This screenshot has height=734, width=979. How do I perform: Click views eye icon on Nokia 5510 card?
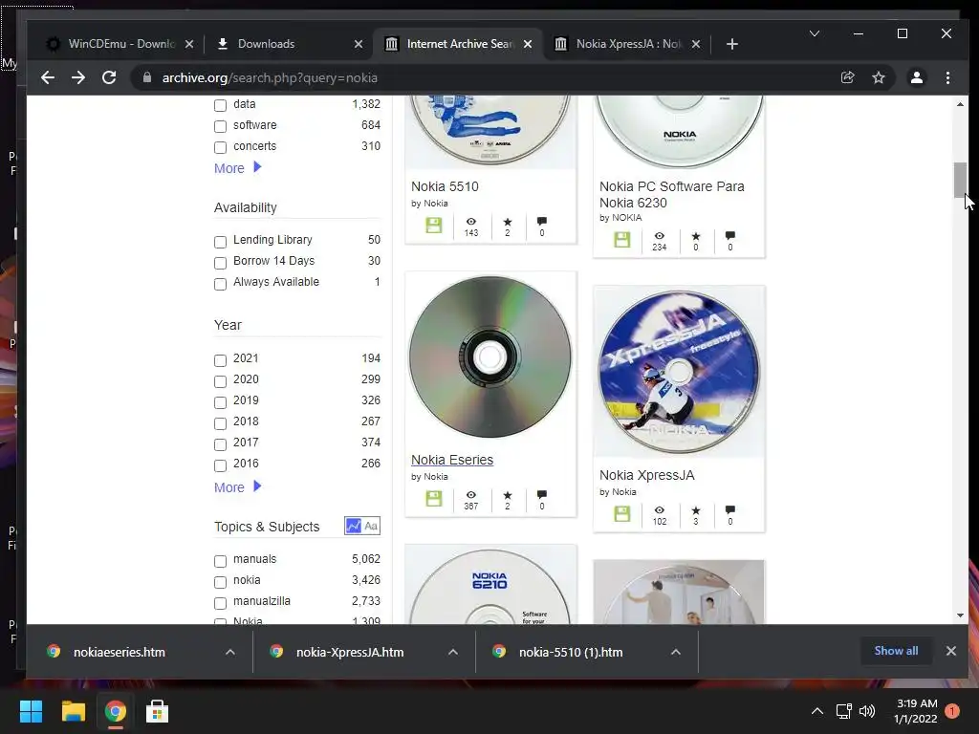(470, 222)
